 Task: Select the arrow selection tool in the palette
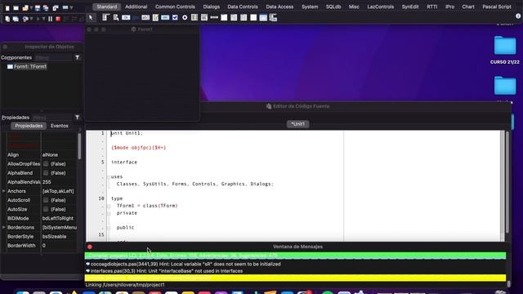[x=91, y=18]
